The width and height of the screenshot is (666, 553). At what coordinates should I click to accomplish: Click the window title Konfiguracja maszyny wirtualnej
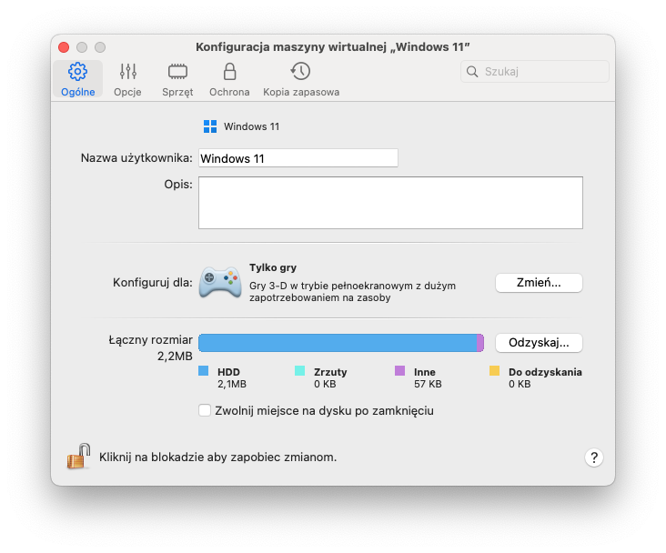pos(333,46)
